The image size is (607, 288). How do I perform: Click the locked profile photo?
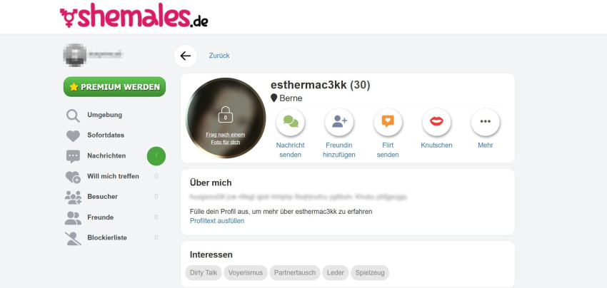tap(226, 118)
